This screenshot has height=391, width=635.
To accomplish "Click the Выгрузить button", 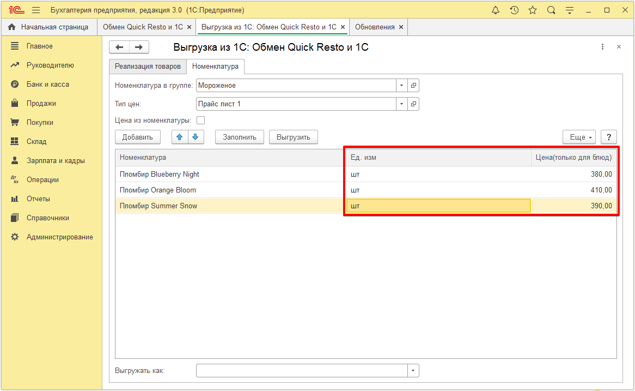I will (294, 137).
